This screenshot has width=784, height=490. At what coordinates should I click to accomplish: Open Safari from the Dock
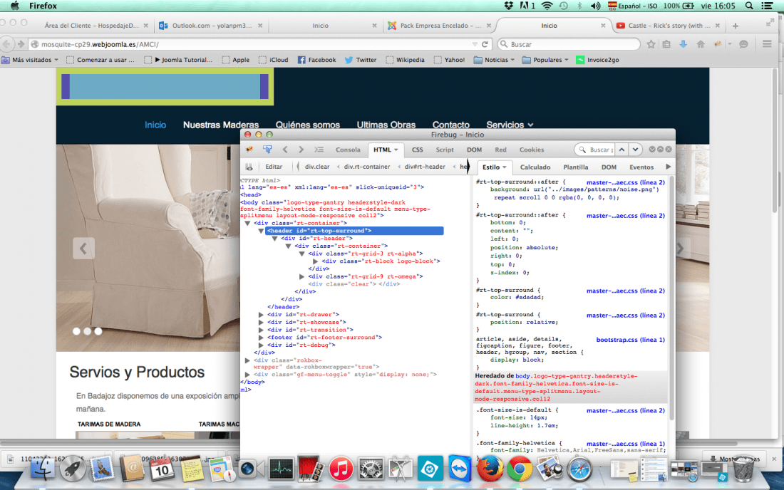point(579,469)
